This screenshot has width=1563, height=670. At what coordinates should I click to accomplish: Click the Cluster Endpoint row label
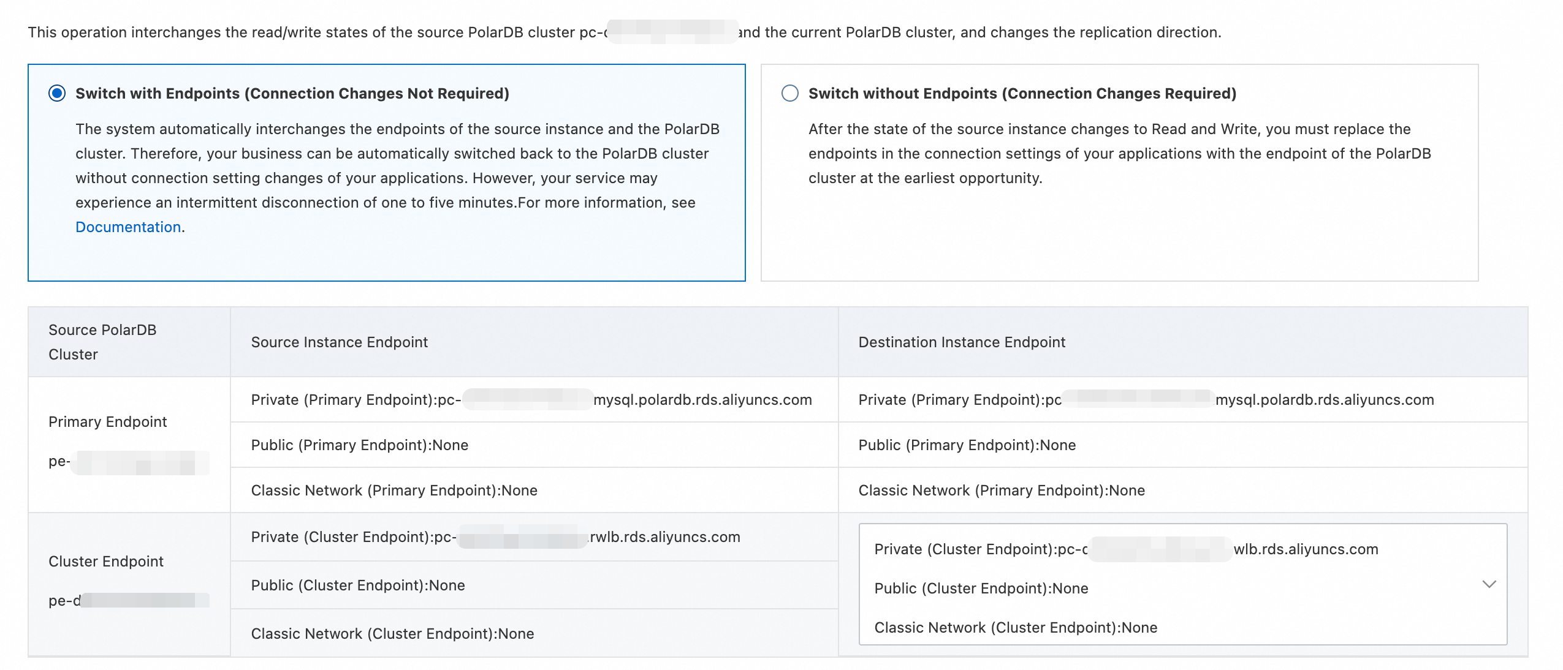click(x=105, y=562)
